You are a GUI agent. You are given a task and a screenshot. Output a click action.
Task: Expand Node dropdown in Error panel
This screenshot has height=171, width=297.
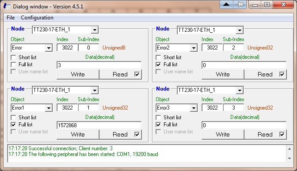95,30
